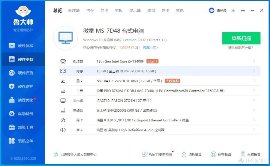Switch to the top 内存 tab
The width and height of the screenshot is (270, 166).
(90, 10)
